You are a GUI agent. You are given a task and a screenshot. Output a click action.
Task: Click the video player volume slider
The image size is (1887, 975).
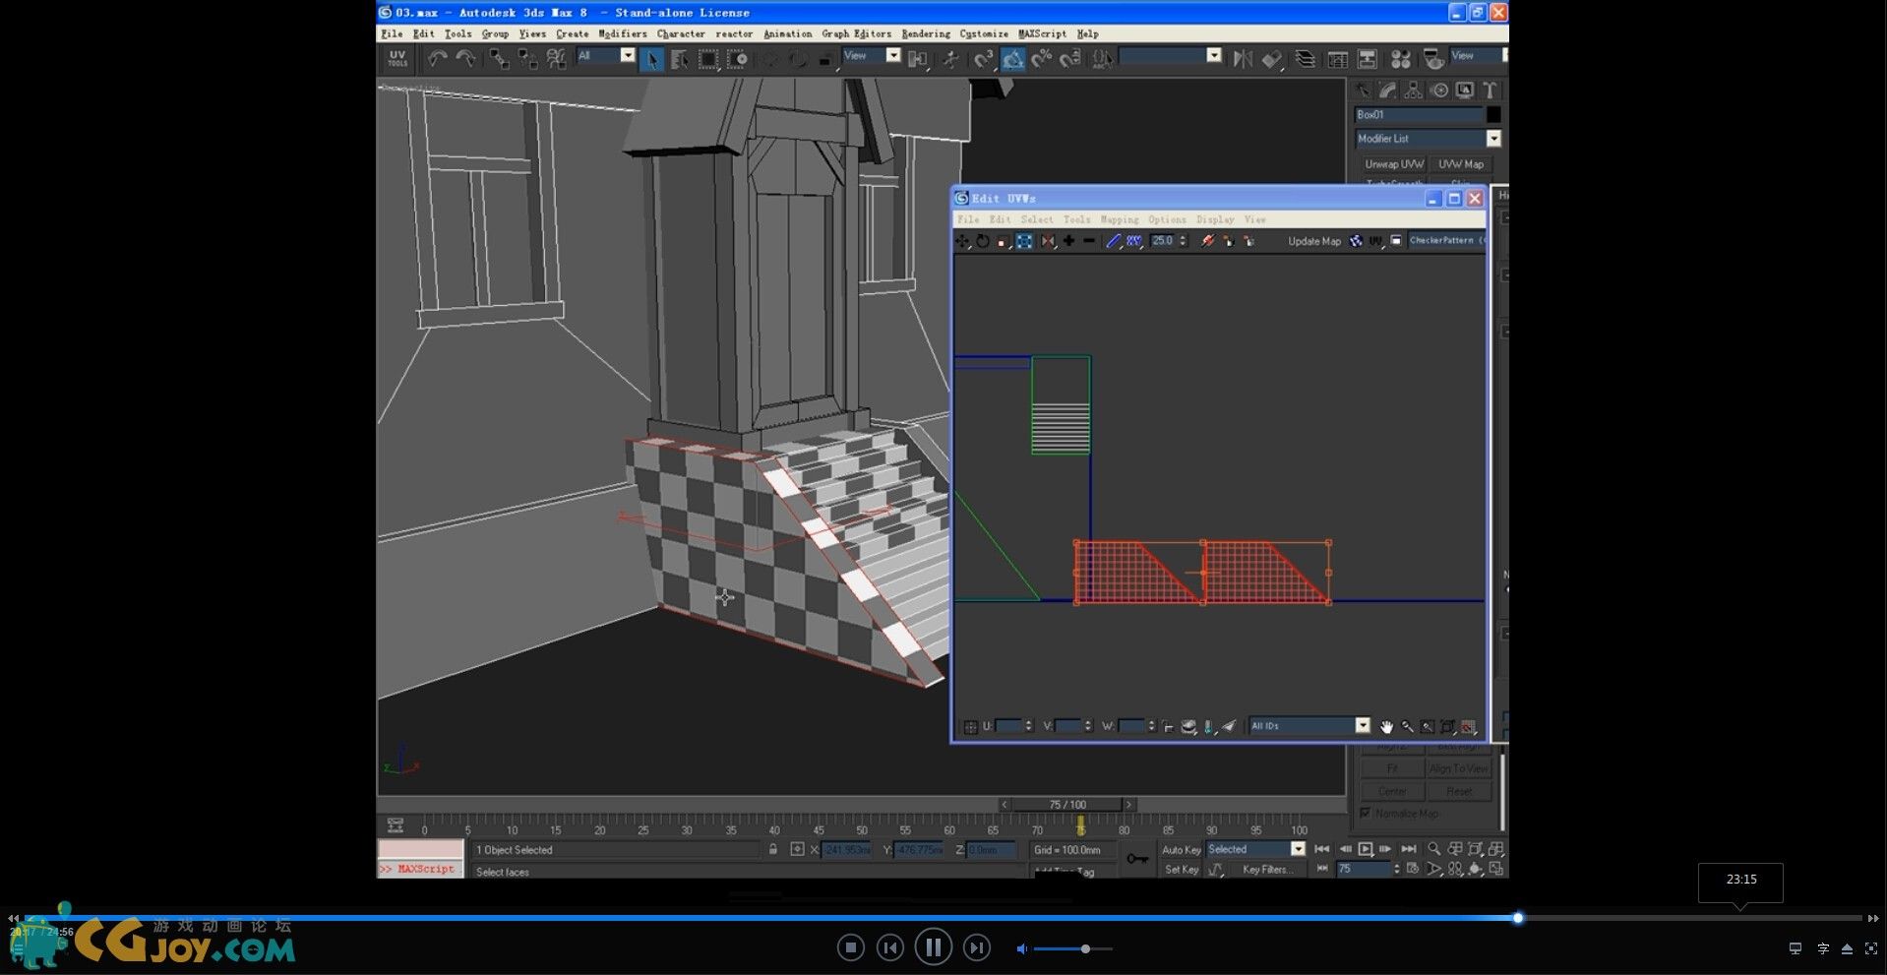pos(1072,948)
